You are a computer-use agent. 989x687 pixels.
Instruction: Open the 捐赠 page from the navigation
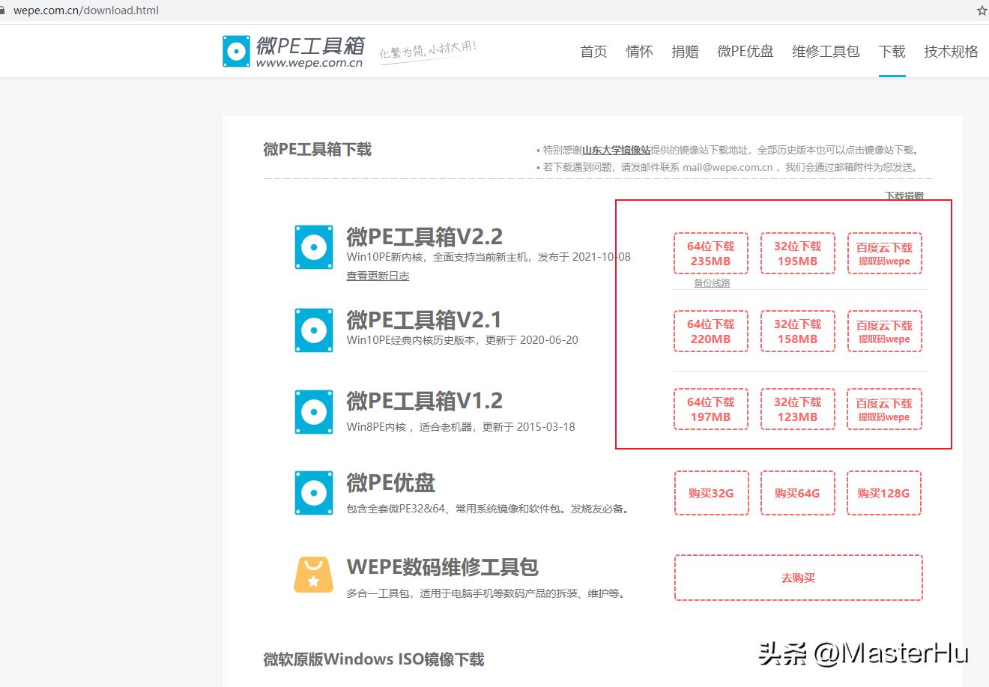click(685, 51)
